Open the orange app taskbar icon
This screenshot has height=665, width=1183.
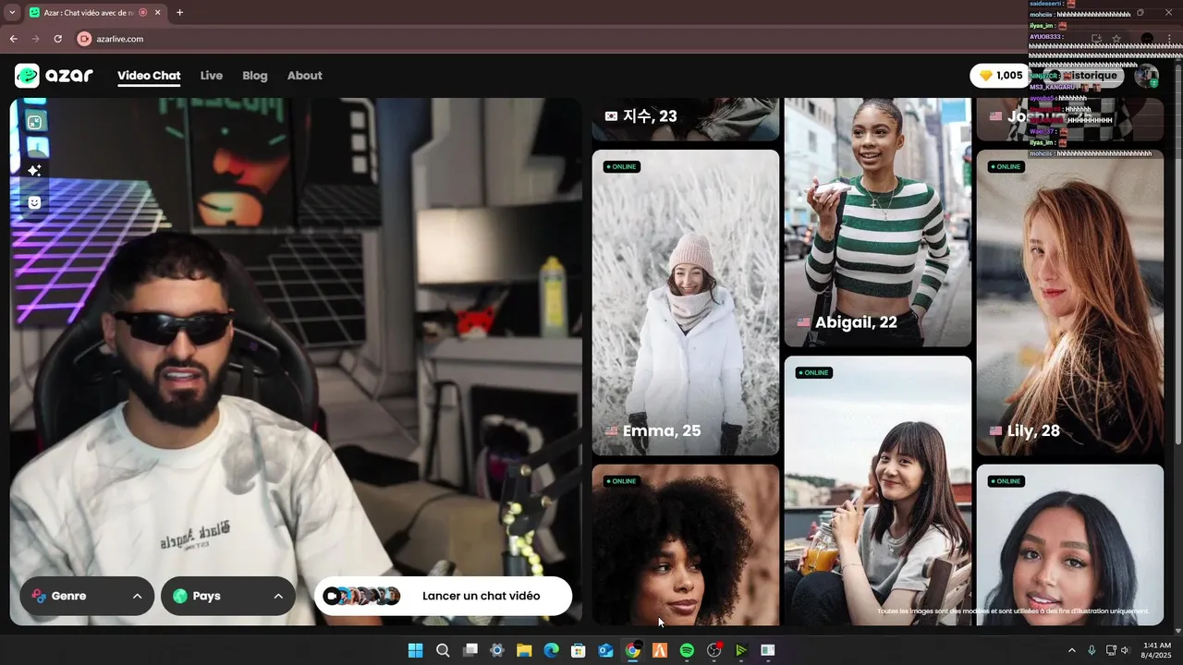660,650
